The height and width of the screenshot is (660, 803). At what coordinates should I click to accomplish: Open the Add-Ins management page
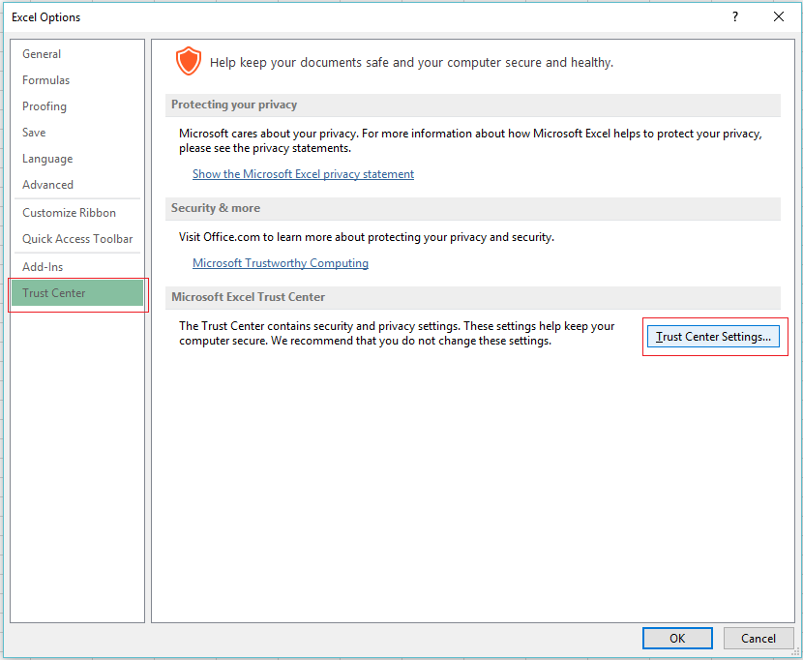point(42,266)
